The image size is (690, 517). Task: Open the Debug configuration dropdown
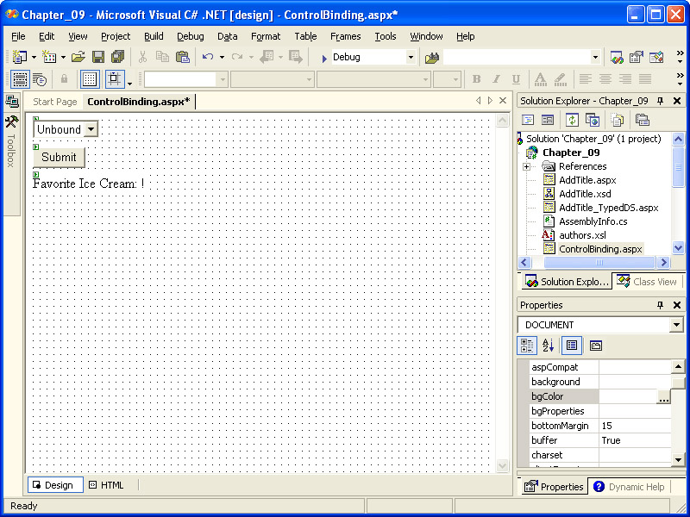click(411, 57)
